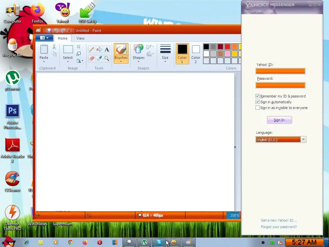
Task: Switch to the View ribbon tab
Action: coord(80,38)
